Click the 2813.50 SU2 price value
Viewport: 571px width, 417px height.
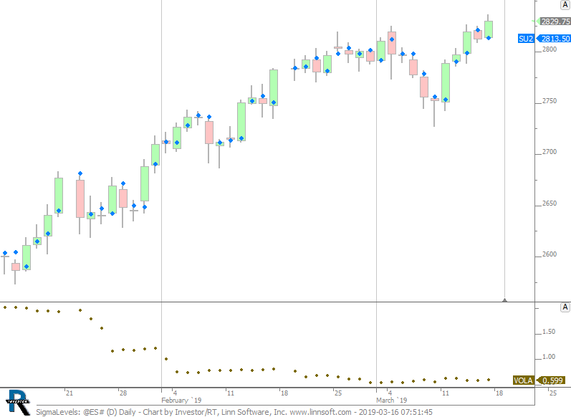(555, 39)
